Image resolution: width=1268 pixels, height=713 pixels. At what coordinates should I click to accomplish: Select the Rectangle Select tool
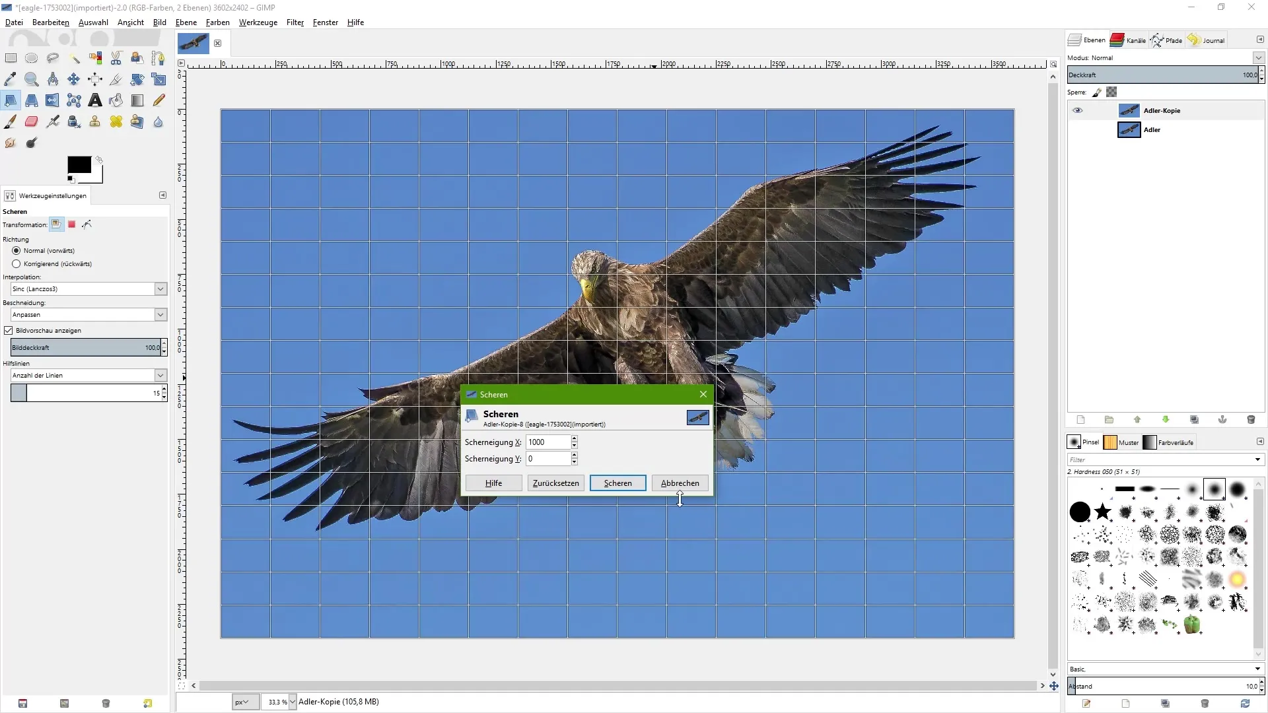tap(11, 58)
